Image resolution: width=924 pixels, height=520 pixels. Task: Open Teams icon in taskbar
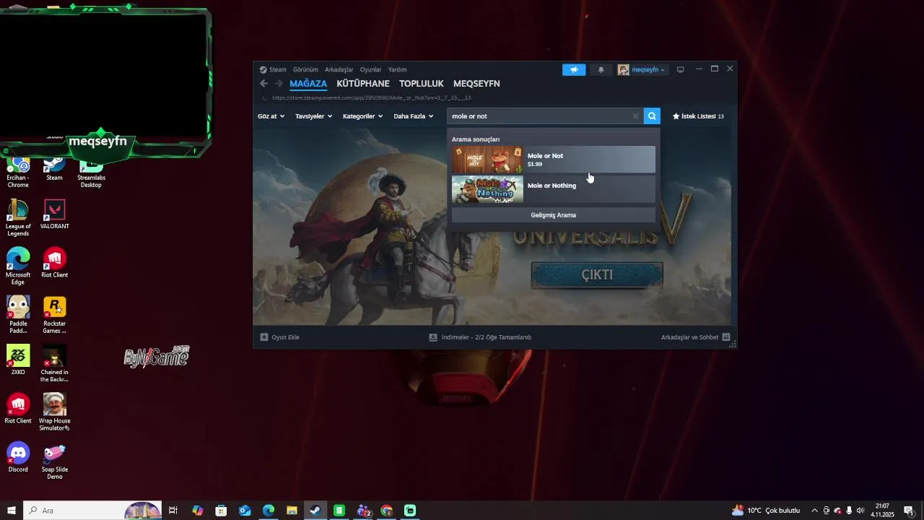[x=363, y=511]
